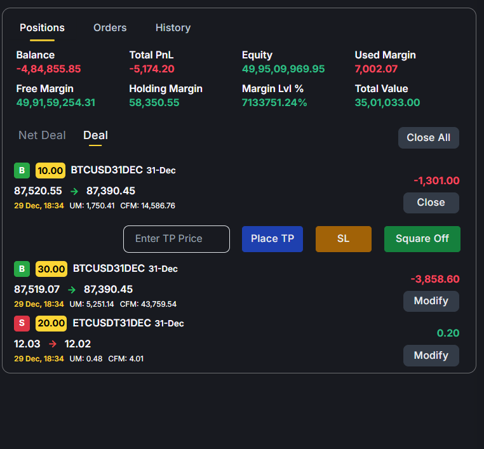The image size is (484, 449).
Task: Click the yellow 10.00 quantity badge
Action: click(x=50, y=170)
